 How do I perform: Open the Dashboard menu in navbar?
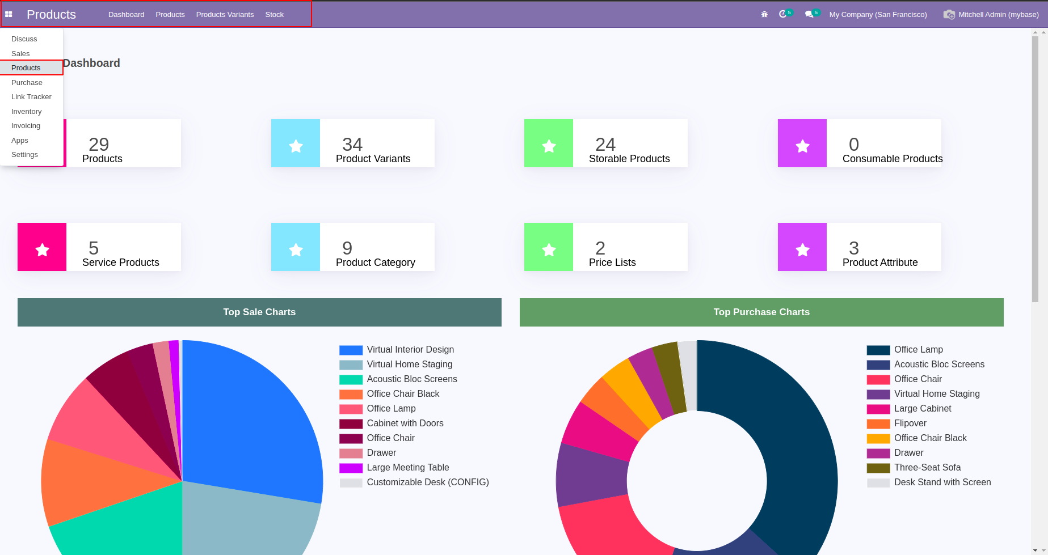click(126, 14)
